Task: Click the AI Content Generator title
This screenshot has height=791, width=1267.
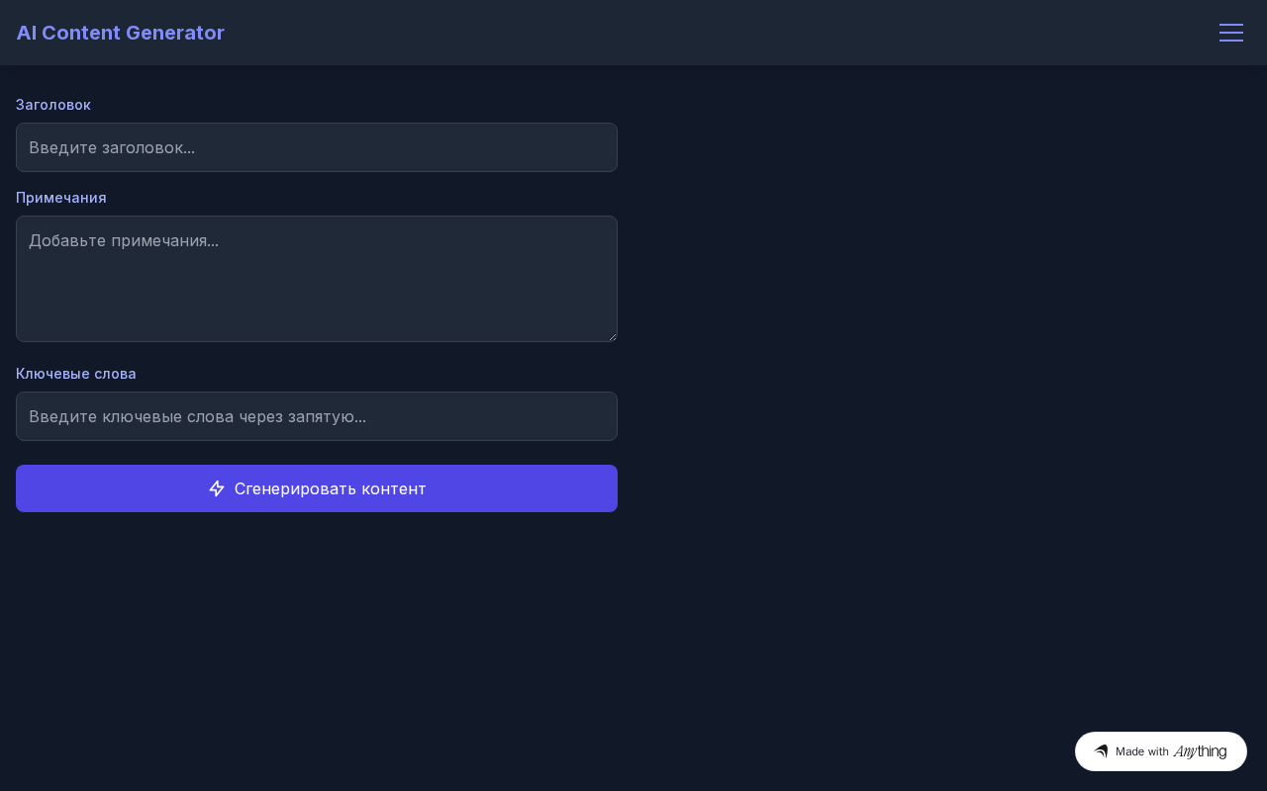Action: point(121,33)
